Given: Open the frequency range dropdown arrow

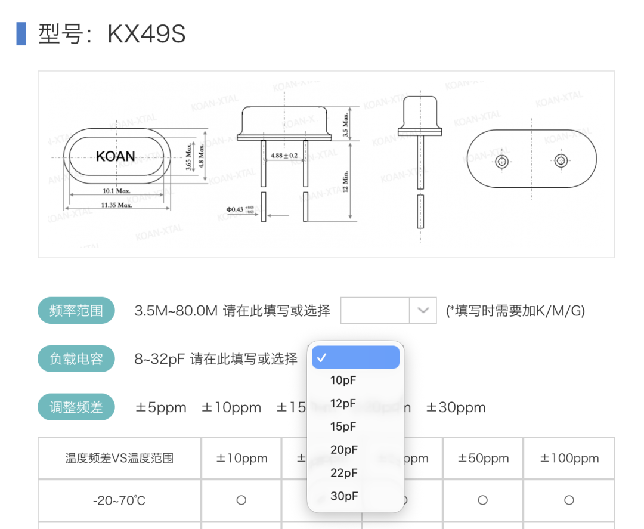Looking at the screenshot, I should click(x=423, y=311).
